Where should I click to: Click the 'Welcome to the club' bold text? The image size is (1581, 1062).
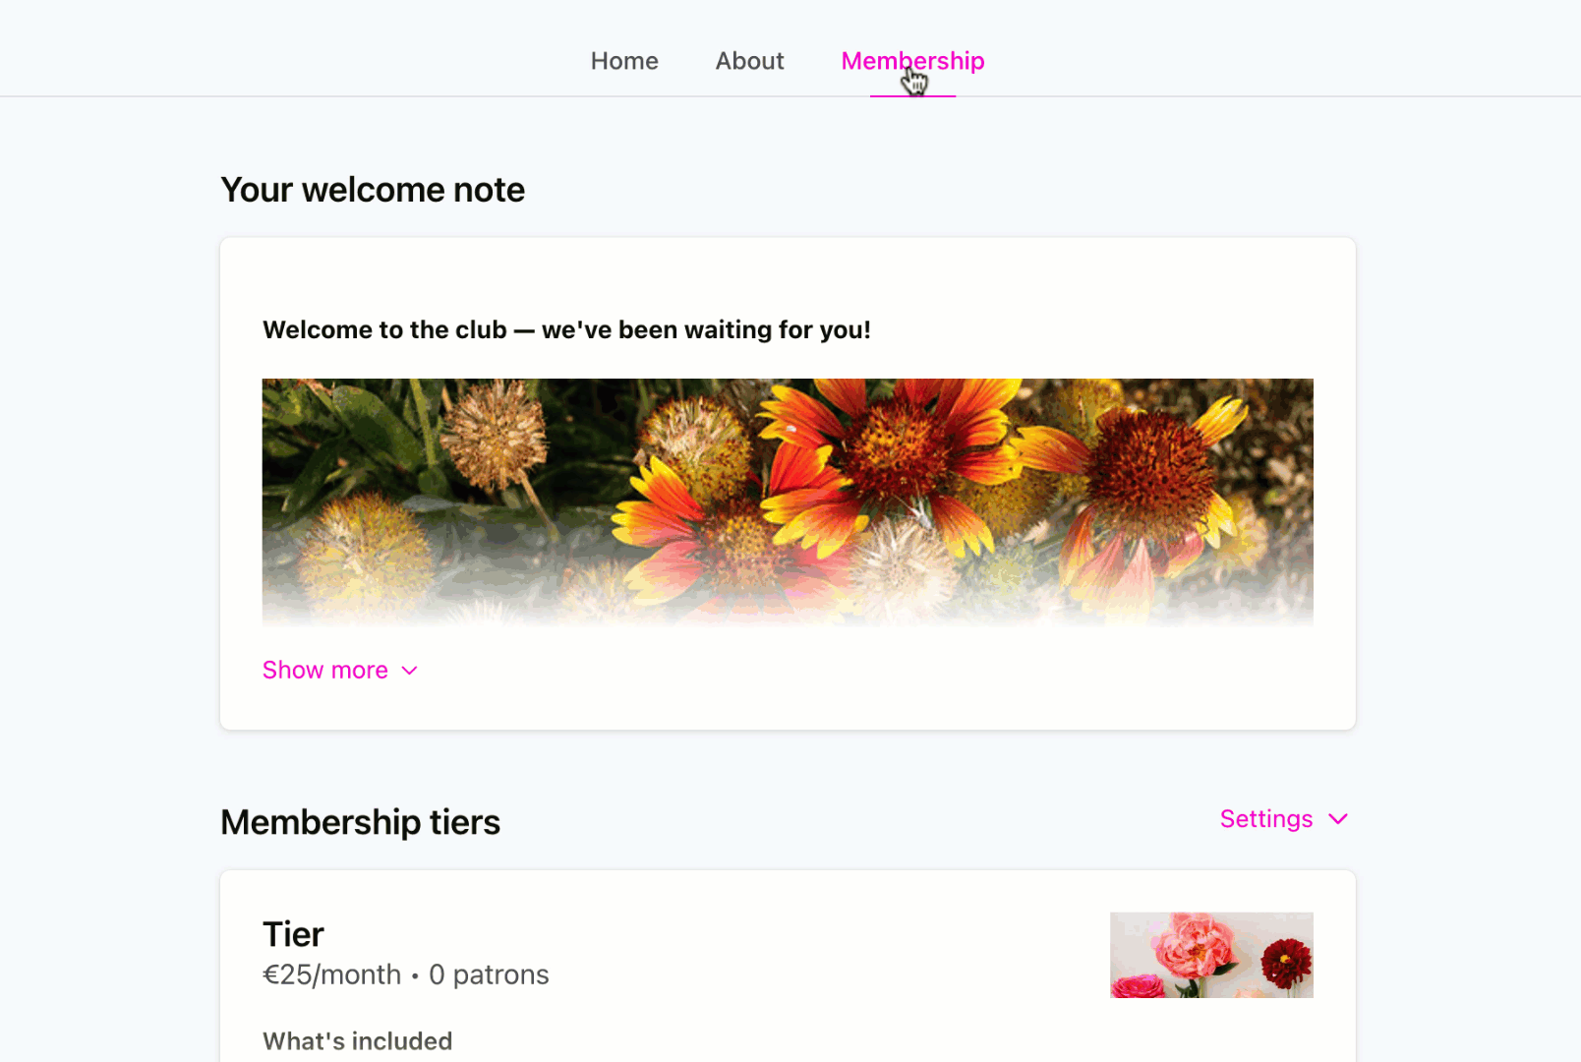click(x=566, y=329)
